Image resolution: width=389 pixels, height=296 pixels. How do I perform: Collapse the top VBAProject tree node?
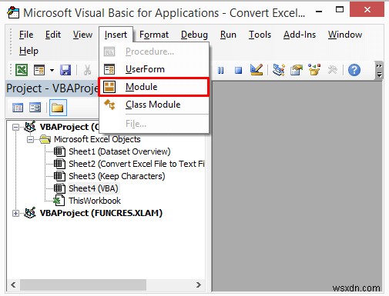15,127
